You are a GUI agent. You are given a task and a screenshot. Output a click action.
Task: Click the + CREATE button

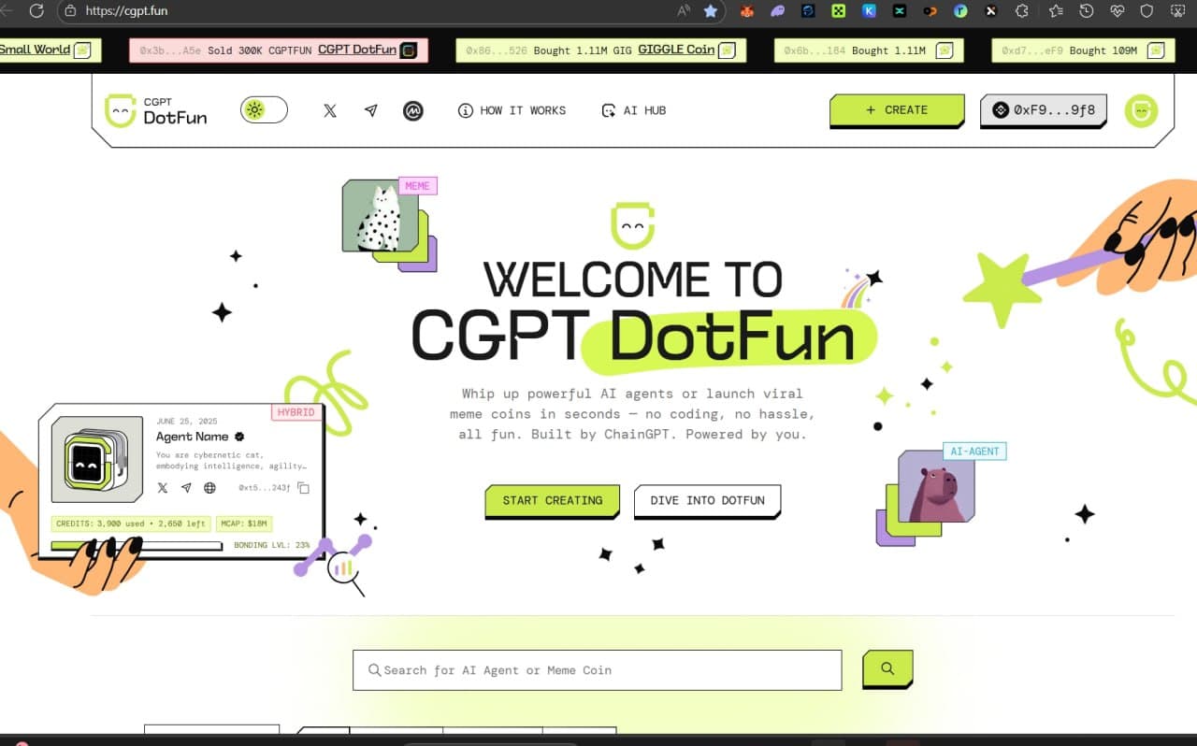897,110
